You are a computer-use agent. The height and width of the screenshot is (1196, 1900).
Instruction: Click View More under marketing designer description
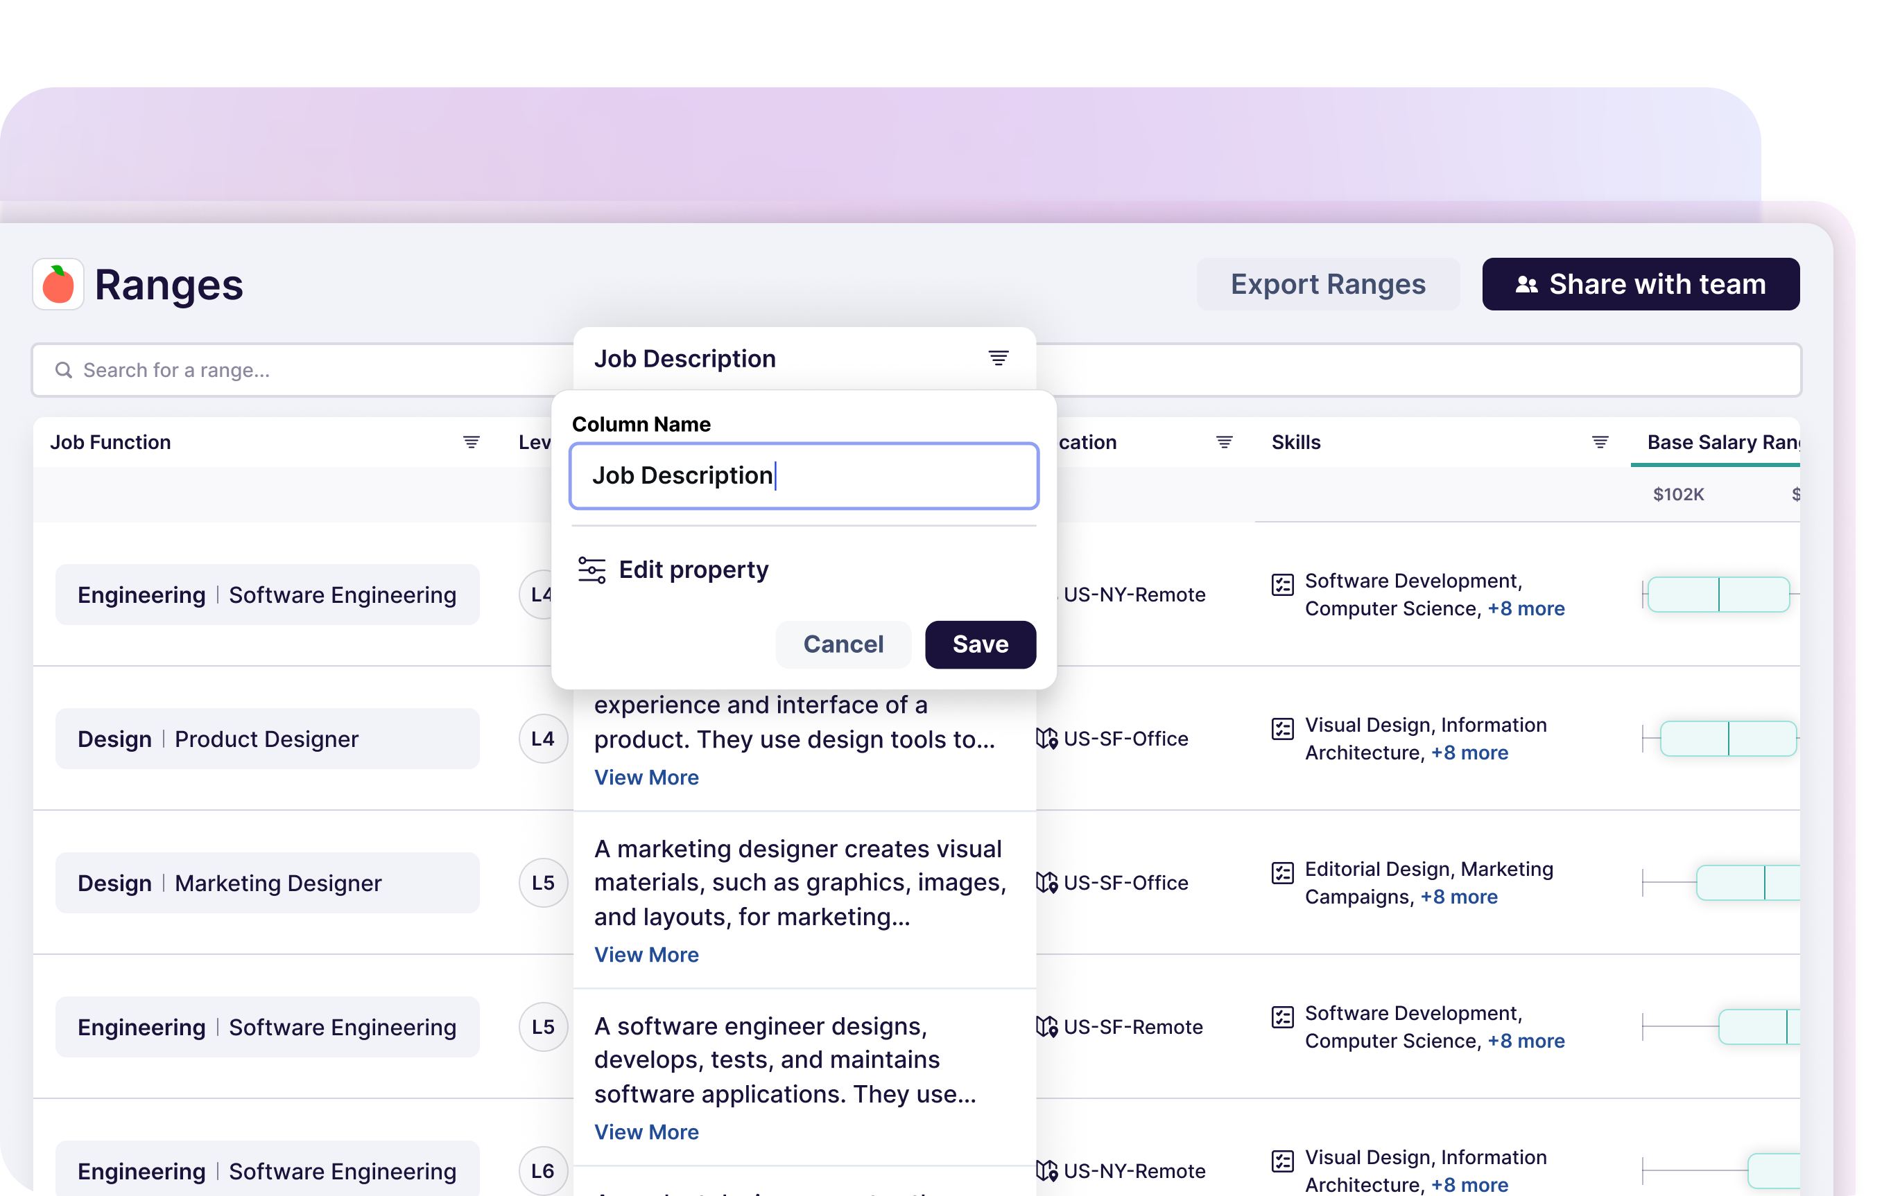(646, 955)
